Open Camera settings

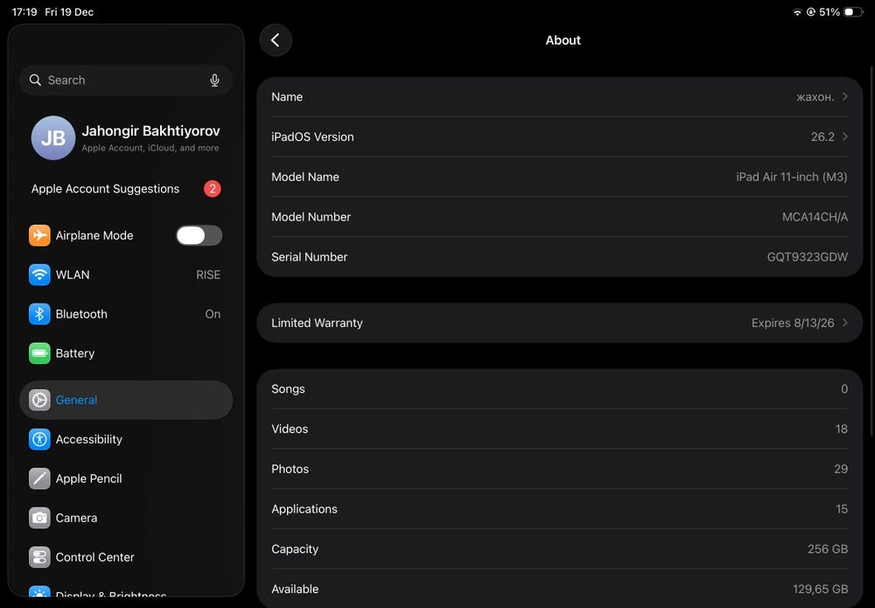[x=126, y=518]
